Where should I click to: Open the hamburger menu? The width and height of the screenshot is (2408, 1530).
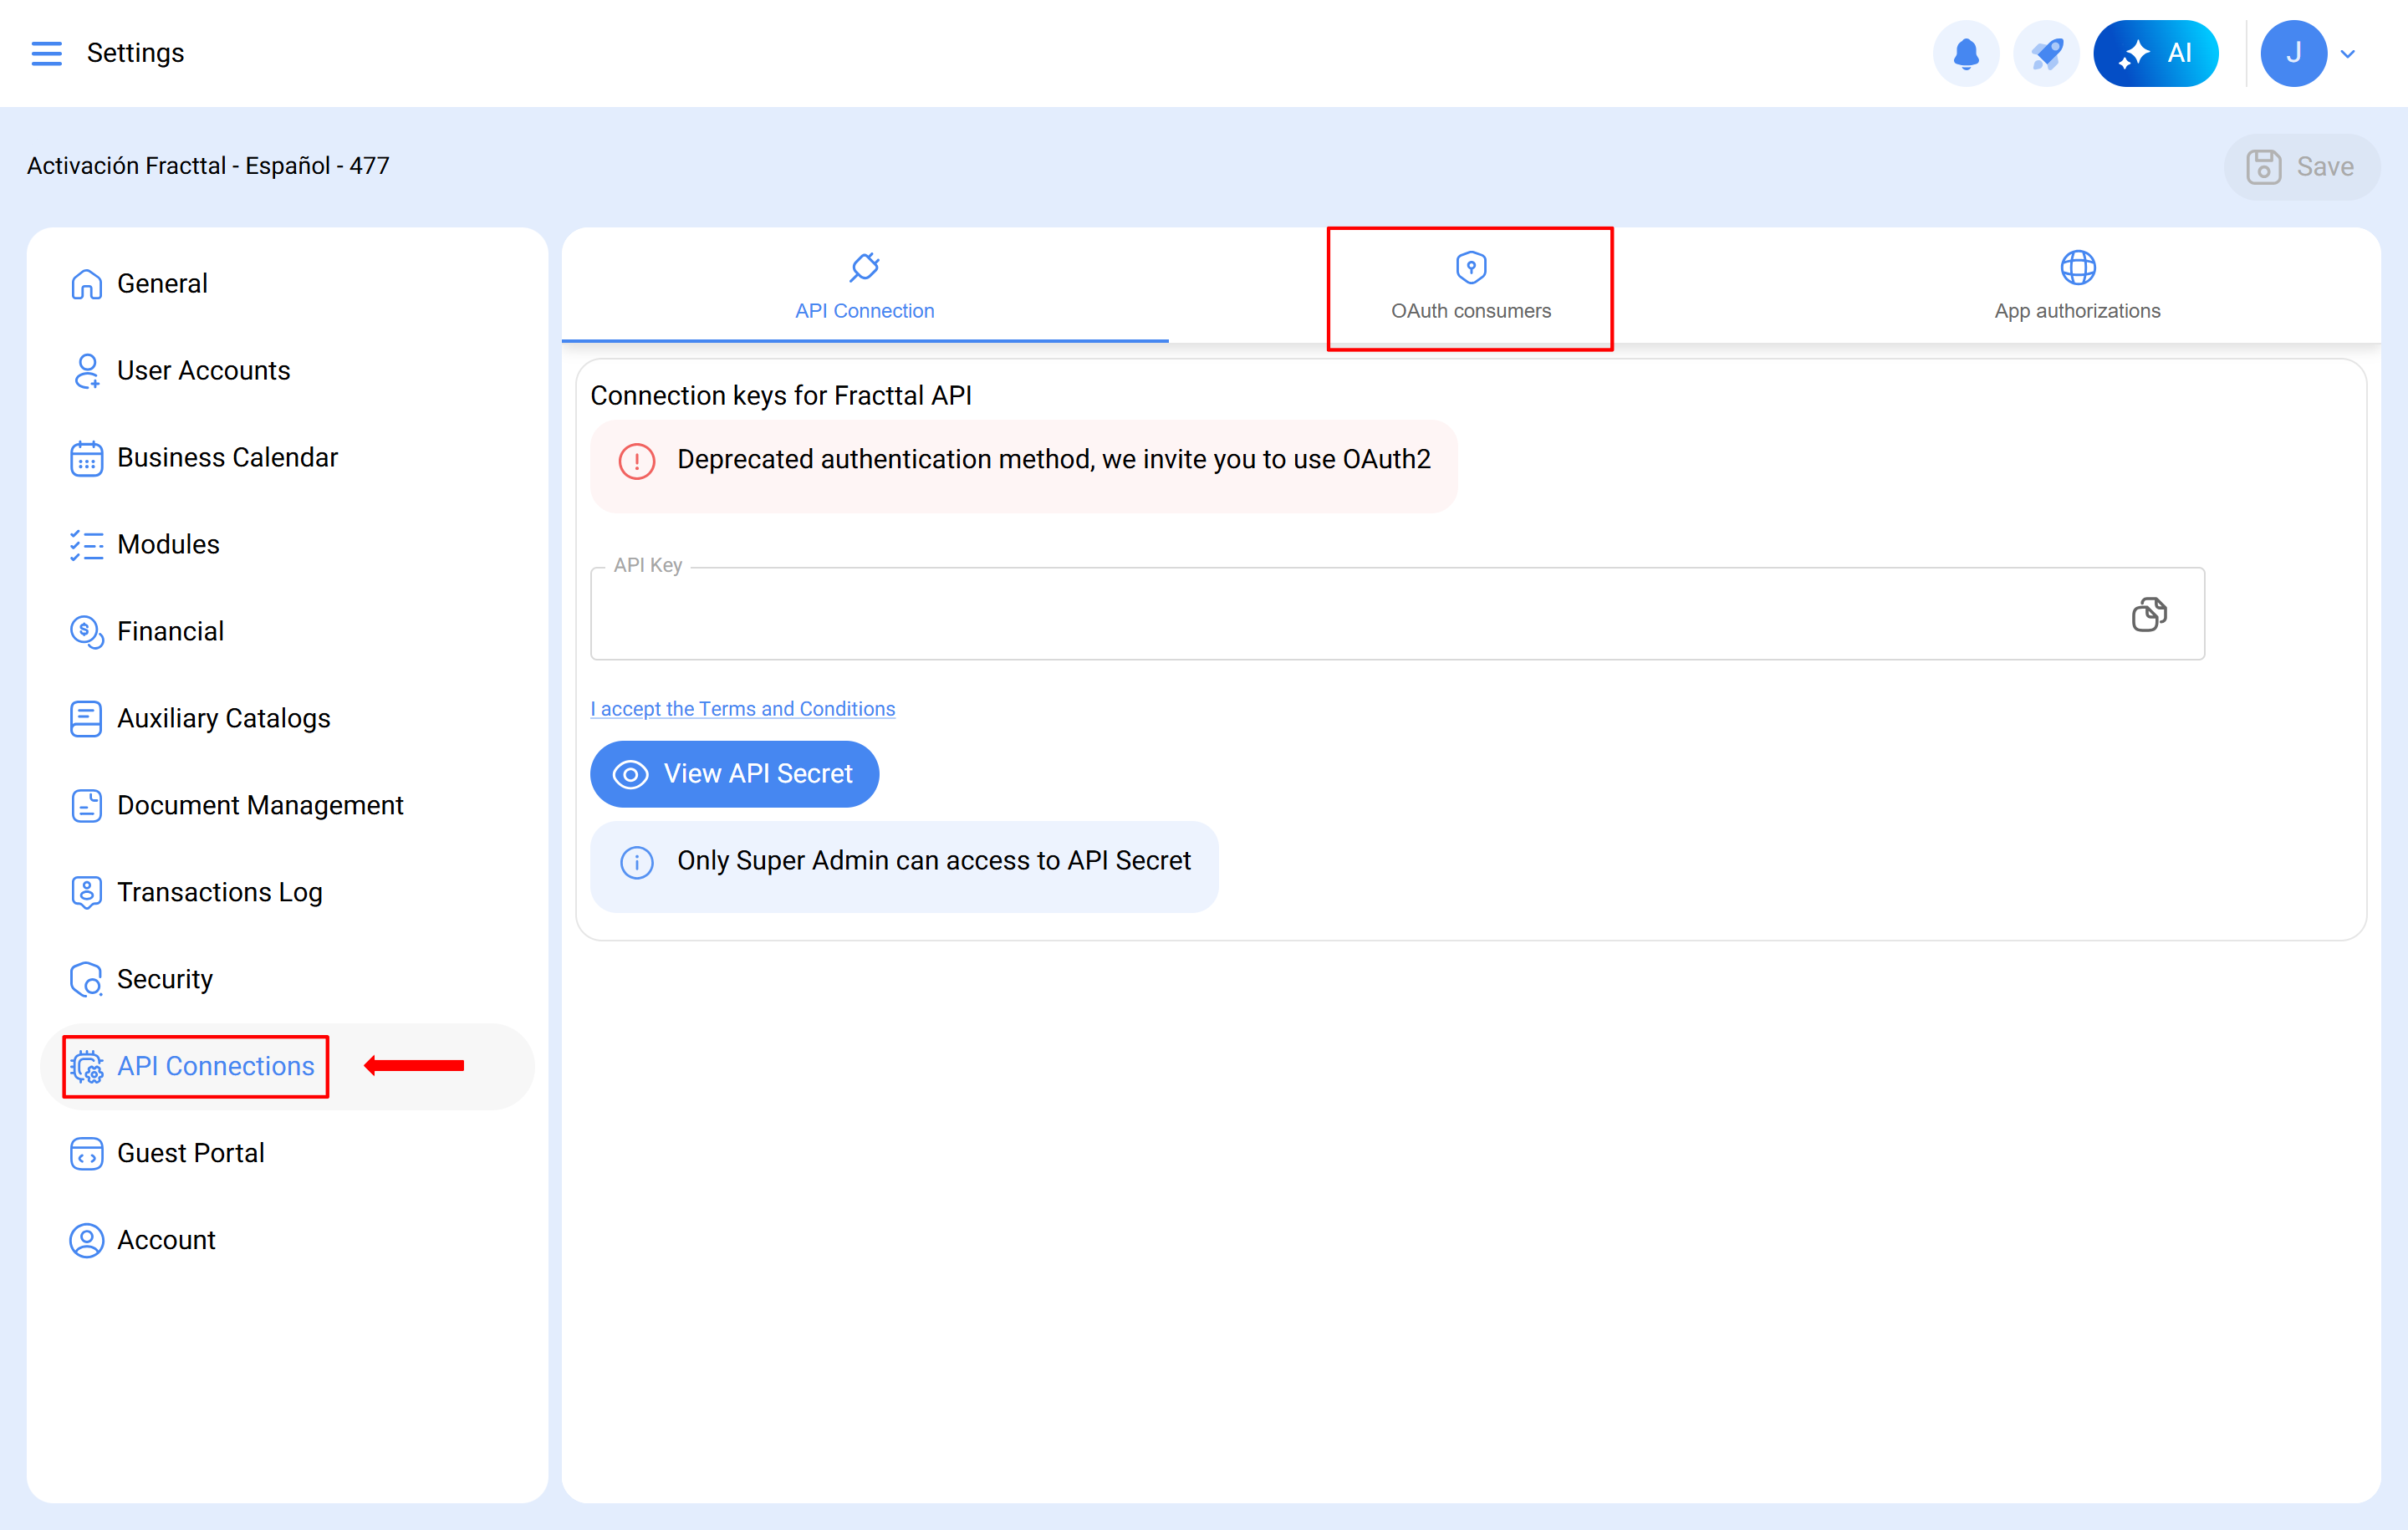(x=46, y=53)
